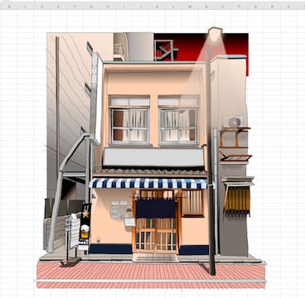Select column P header
This screenshot has height=298, width=305.
[240, 6]
